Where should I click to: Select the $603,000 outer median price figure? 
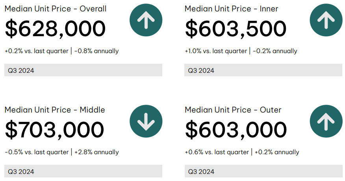tap(236, 130)
